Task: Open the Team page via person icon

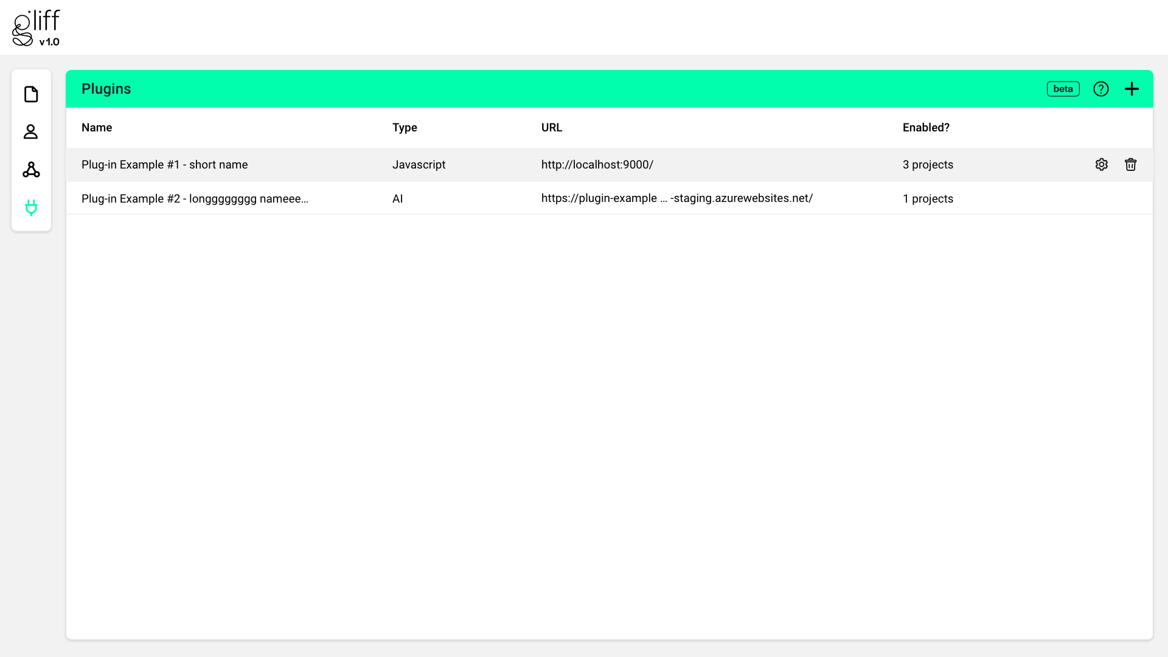Action: point(31,132)
